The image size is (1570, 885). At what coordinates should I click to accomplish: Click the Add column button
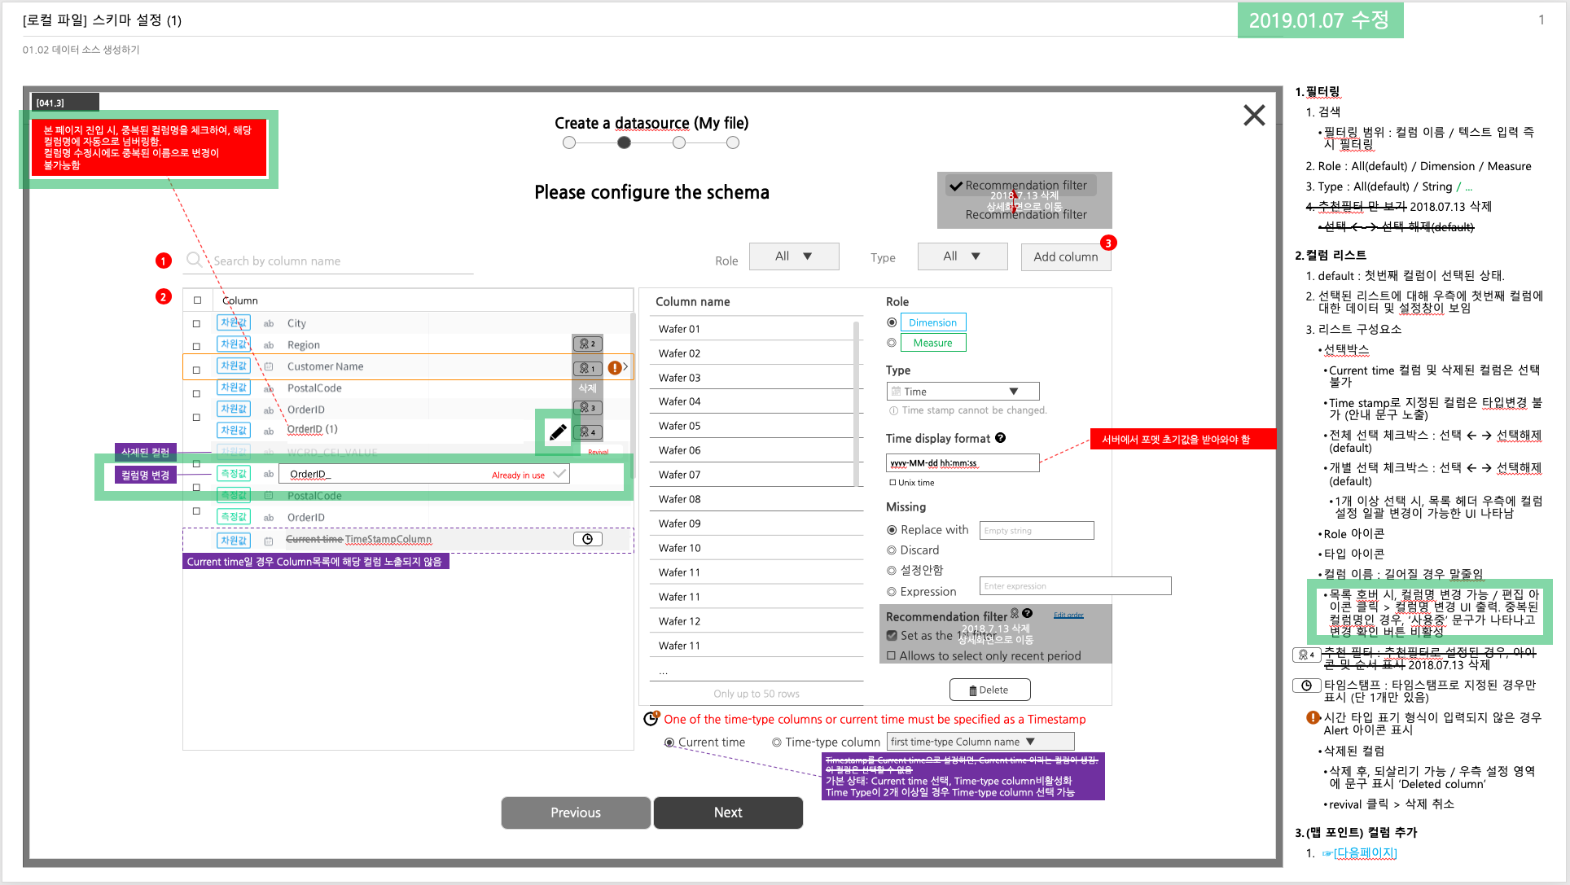[x=1066, y=256]
